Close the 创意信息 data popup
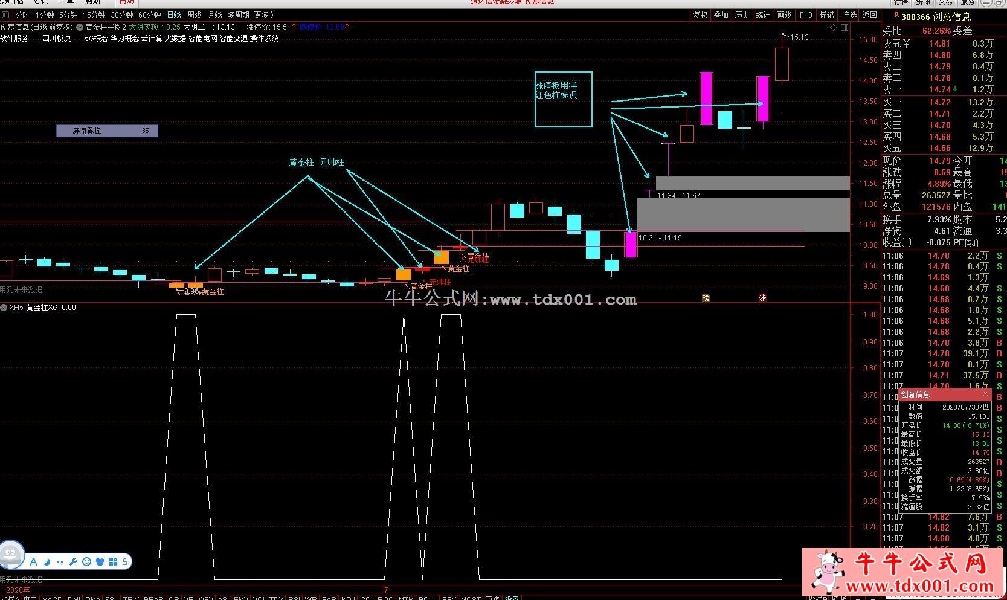This screenshot has height=600, width=1007. click(x=985, y=394)
